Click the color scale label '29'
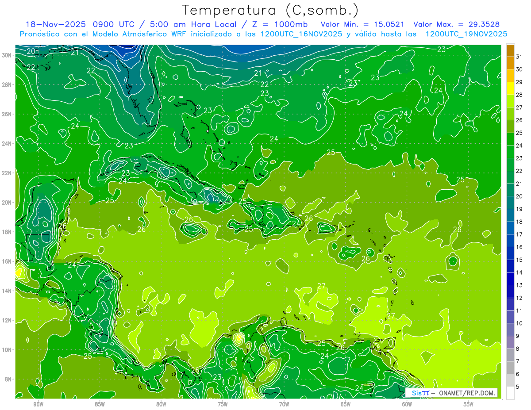This screenshot has height=410, width=531. coord(519,82)
